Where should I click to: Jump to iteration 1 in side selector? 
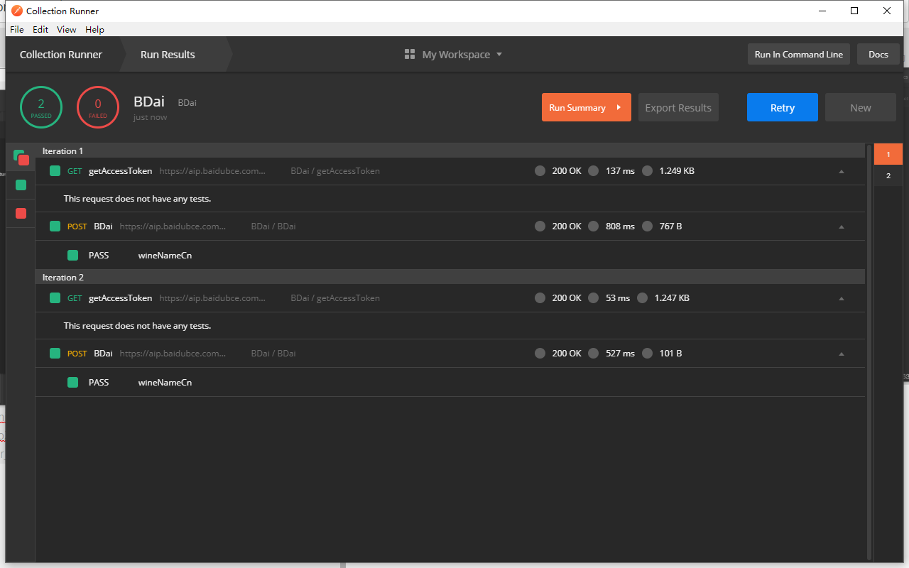point(888,154)
